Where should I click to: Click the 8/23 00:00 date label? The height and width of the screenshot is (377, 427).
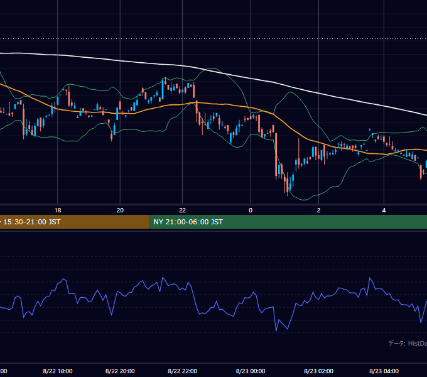(251, 371)
